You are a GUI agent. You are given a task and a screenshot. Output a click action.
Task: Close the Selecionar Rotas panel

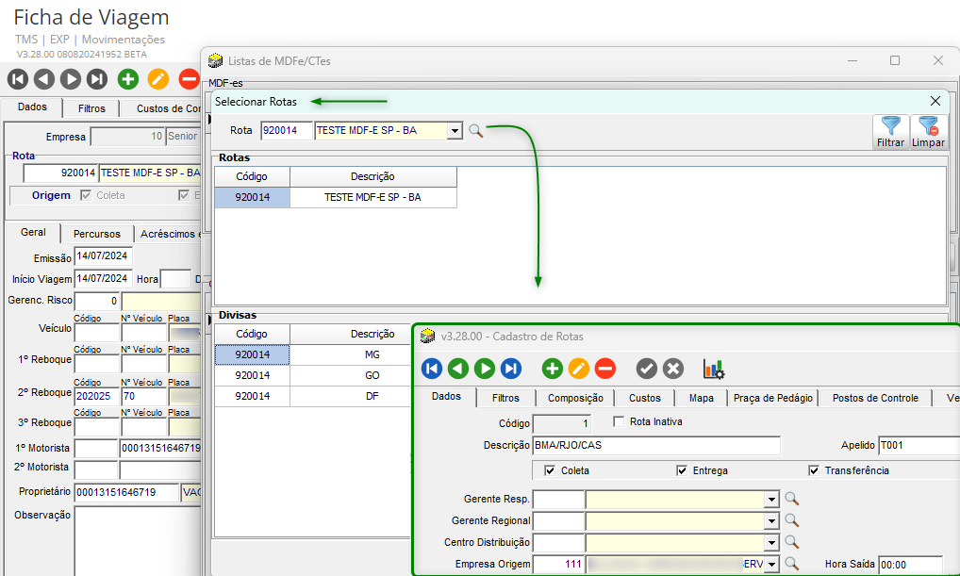coord(935,101)
